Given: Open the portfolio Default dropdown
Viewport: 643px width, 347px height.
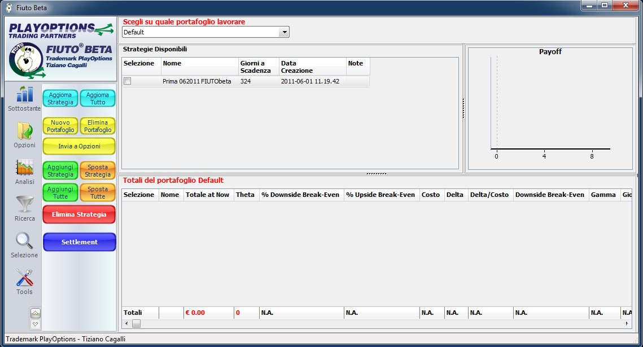Looking at the screenshot, I should (x=285, y=32).
